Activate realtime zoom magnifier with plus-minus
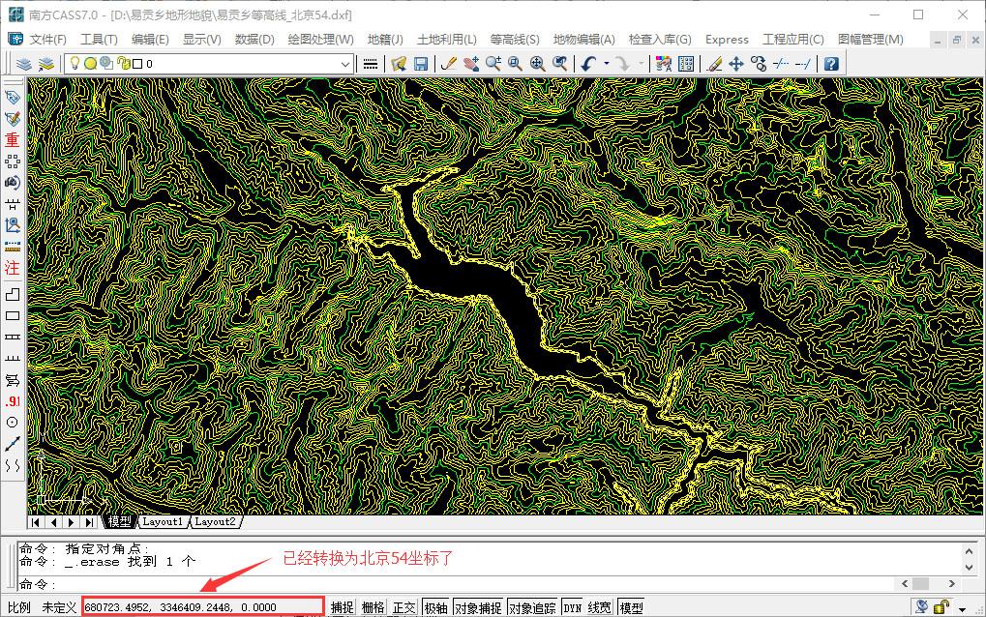 click(x=493, y=64)
